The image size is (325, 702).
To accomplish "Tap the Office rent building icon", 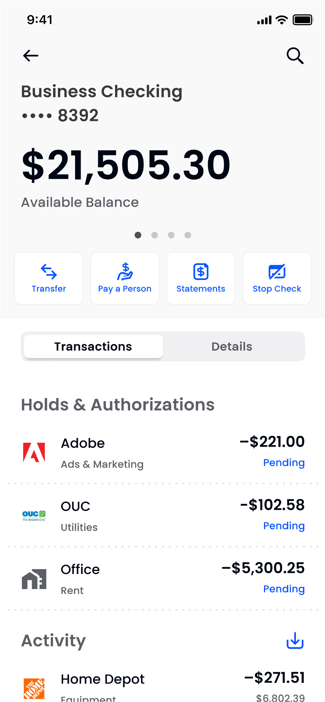I will [34, 579].
